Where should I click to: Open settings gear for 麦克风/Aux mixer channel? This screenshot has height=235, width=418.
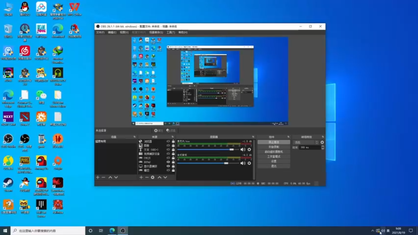(x=249, y=150)
